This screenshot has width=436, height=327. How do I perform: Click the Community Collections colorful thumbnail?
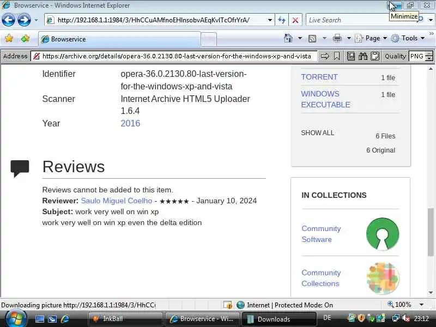pos(383,278)
